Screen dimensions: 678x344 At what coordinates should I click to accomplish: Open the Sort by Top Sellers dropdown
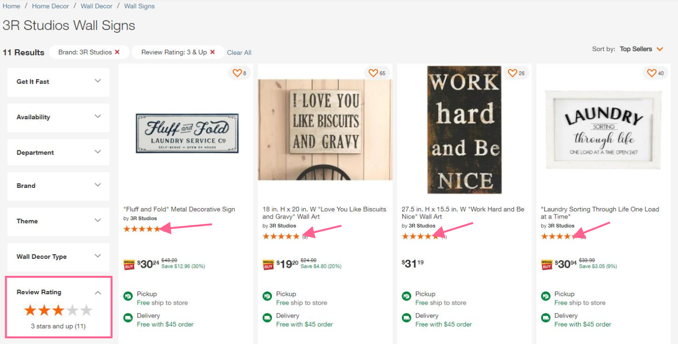tap(641, 49)
